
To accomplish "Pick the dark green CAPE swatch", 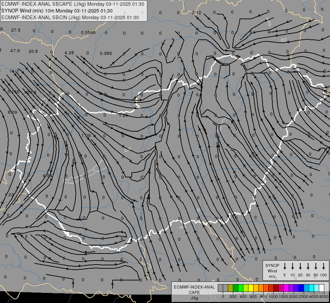I will (x=236, y=288).
